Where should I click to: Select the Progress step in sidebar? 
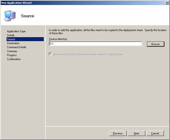pos(12,55)
